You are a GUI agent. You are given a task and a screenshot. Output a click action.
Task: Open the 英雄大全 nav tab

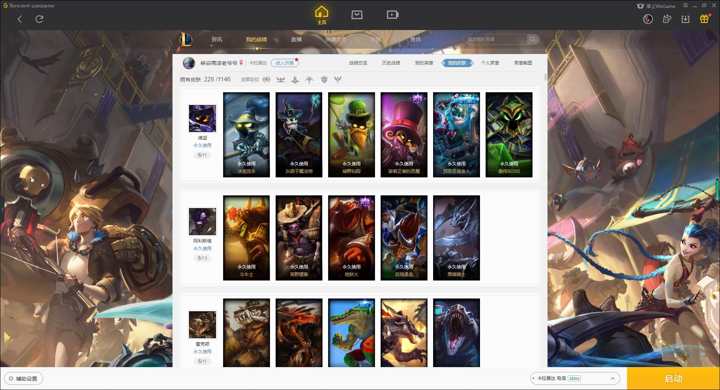336,39
